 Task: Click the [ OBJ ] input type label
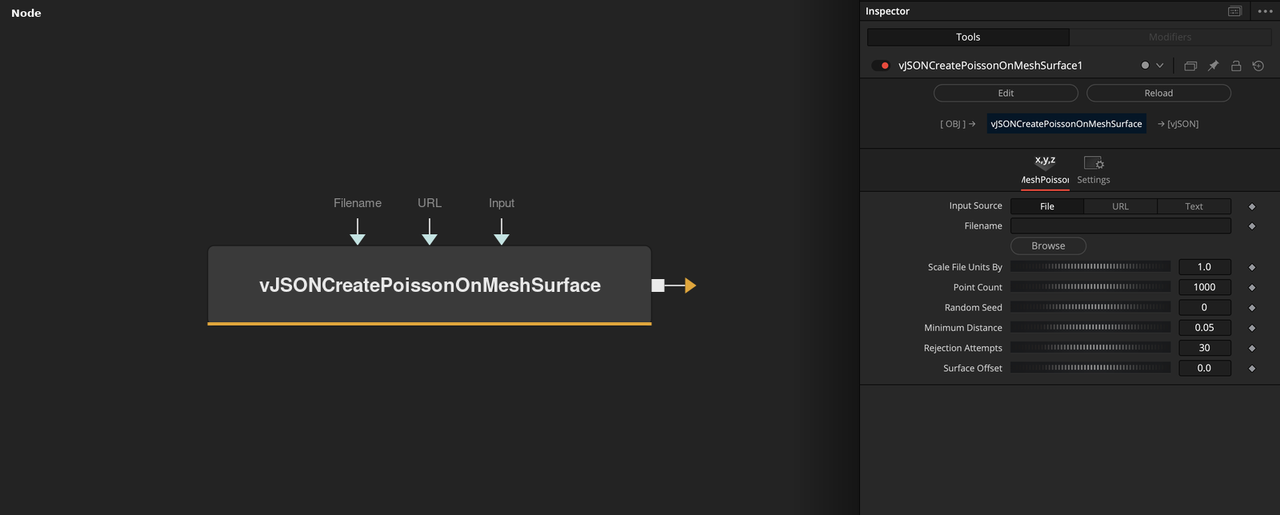[x=953, y=124]
